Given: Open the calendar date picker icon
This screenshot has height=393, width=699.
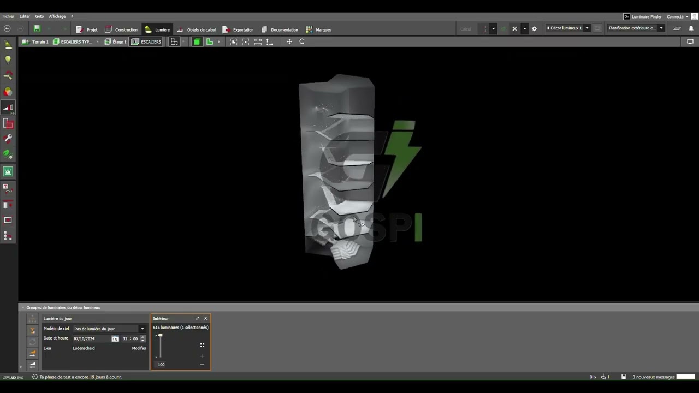Looking at the screenshot, I should tap(115, 338).
